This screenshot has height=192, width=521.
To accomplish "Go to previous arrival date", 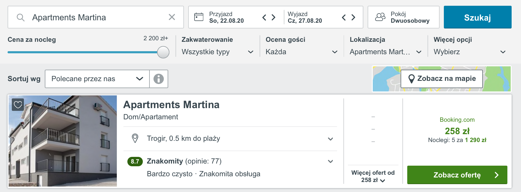I will 264,17.
